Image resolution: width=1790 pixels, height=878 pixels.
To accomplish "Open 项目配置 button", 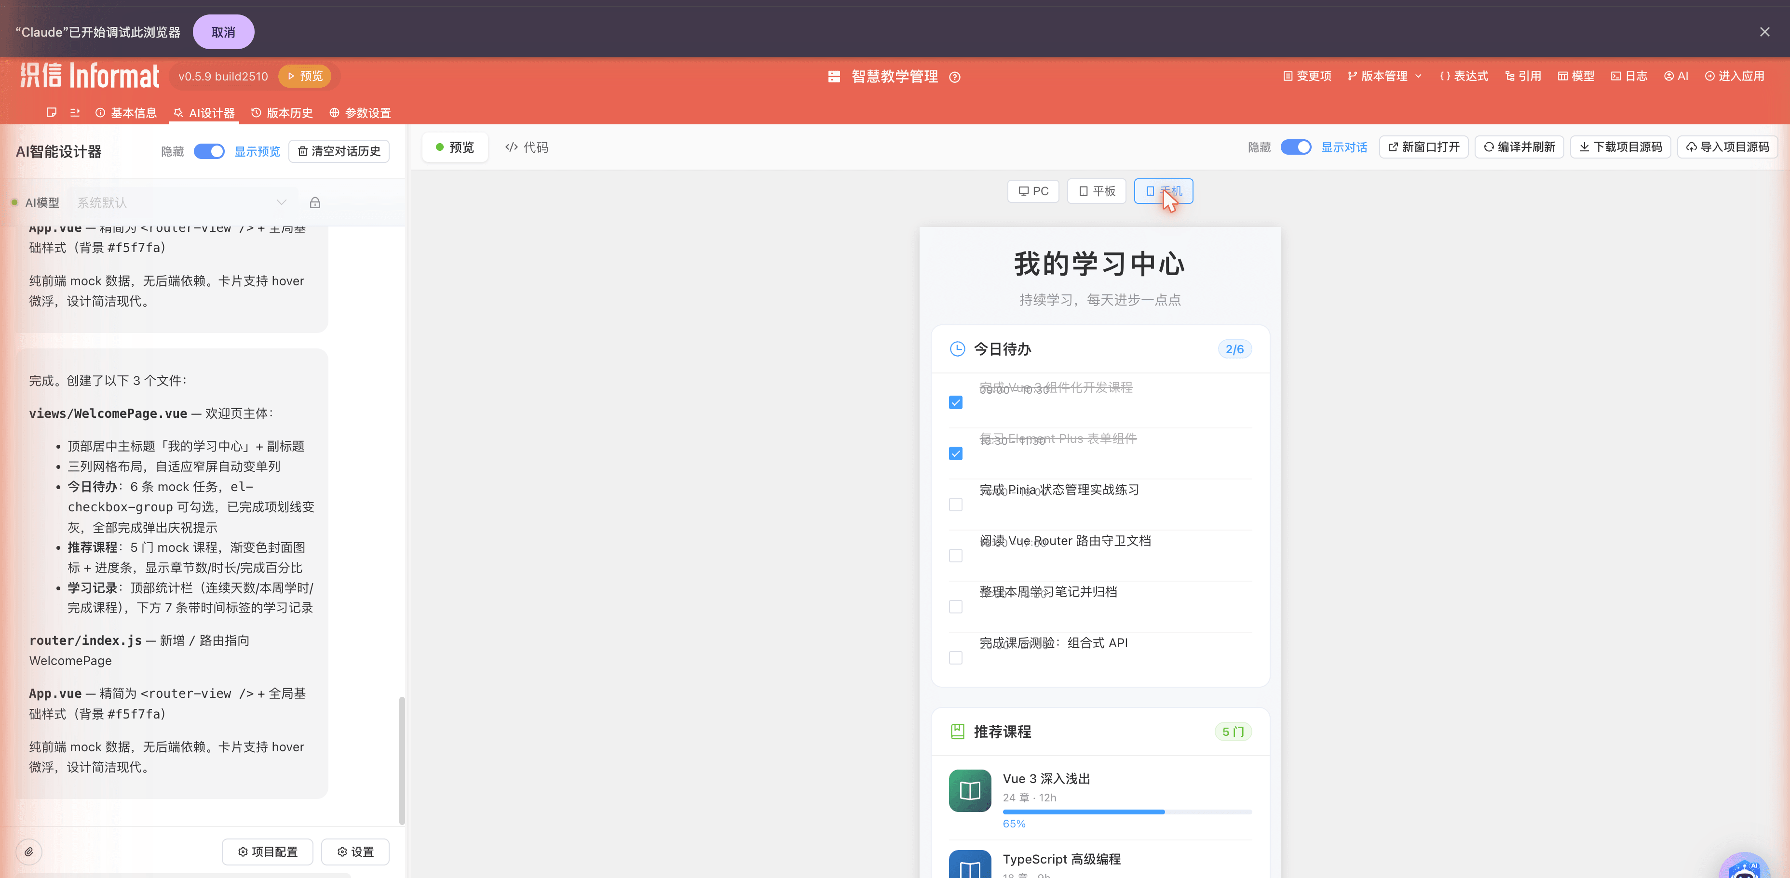I will tap(268, 851).
